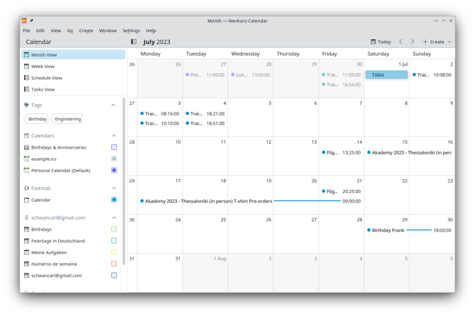
Task: Toggle the sidebar collapse icon beside July 2023
Action: point(134,42)
